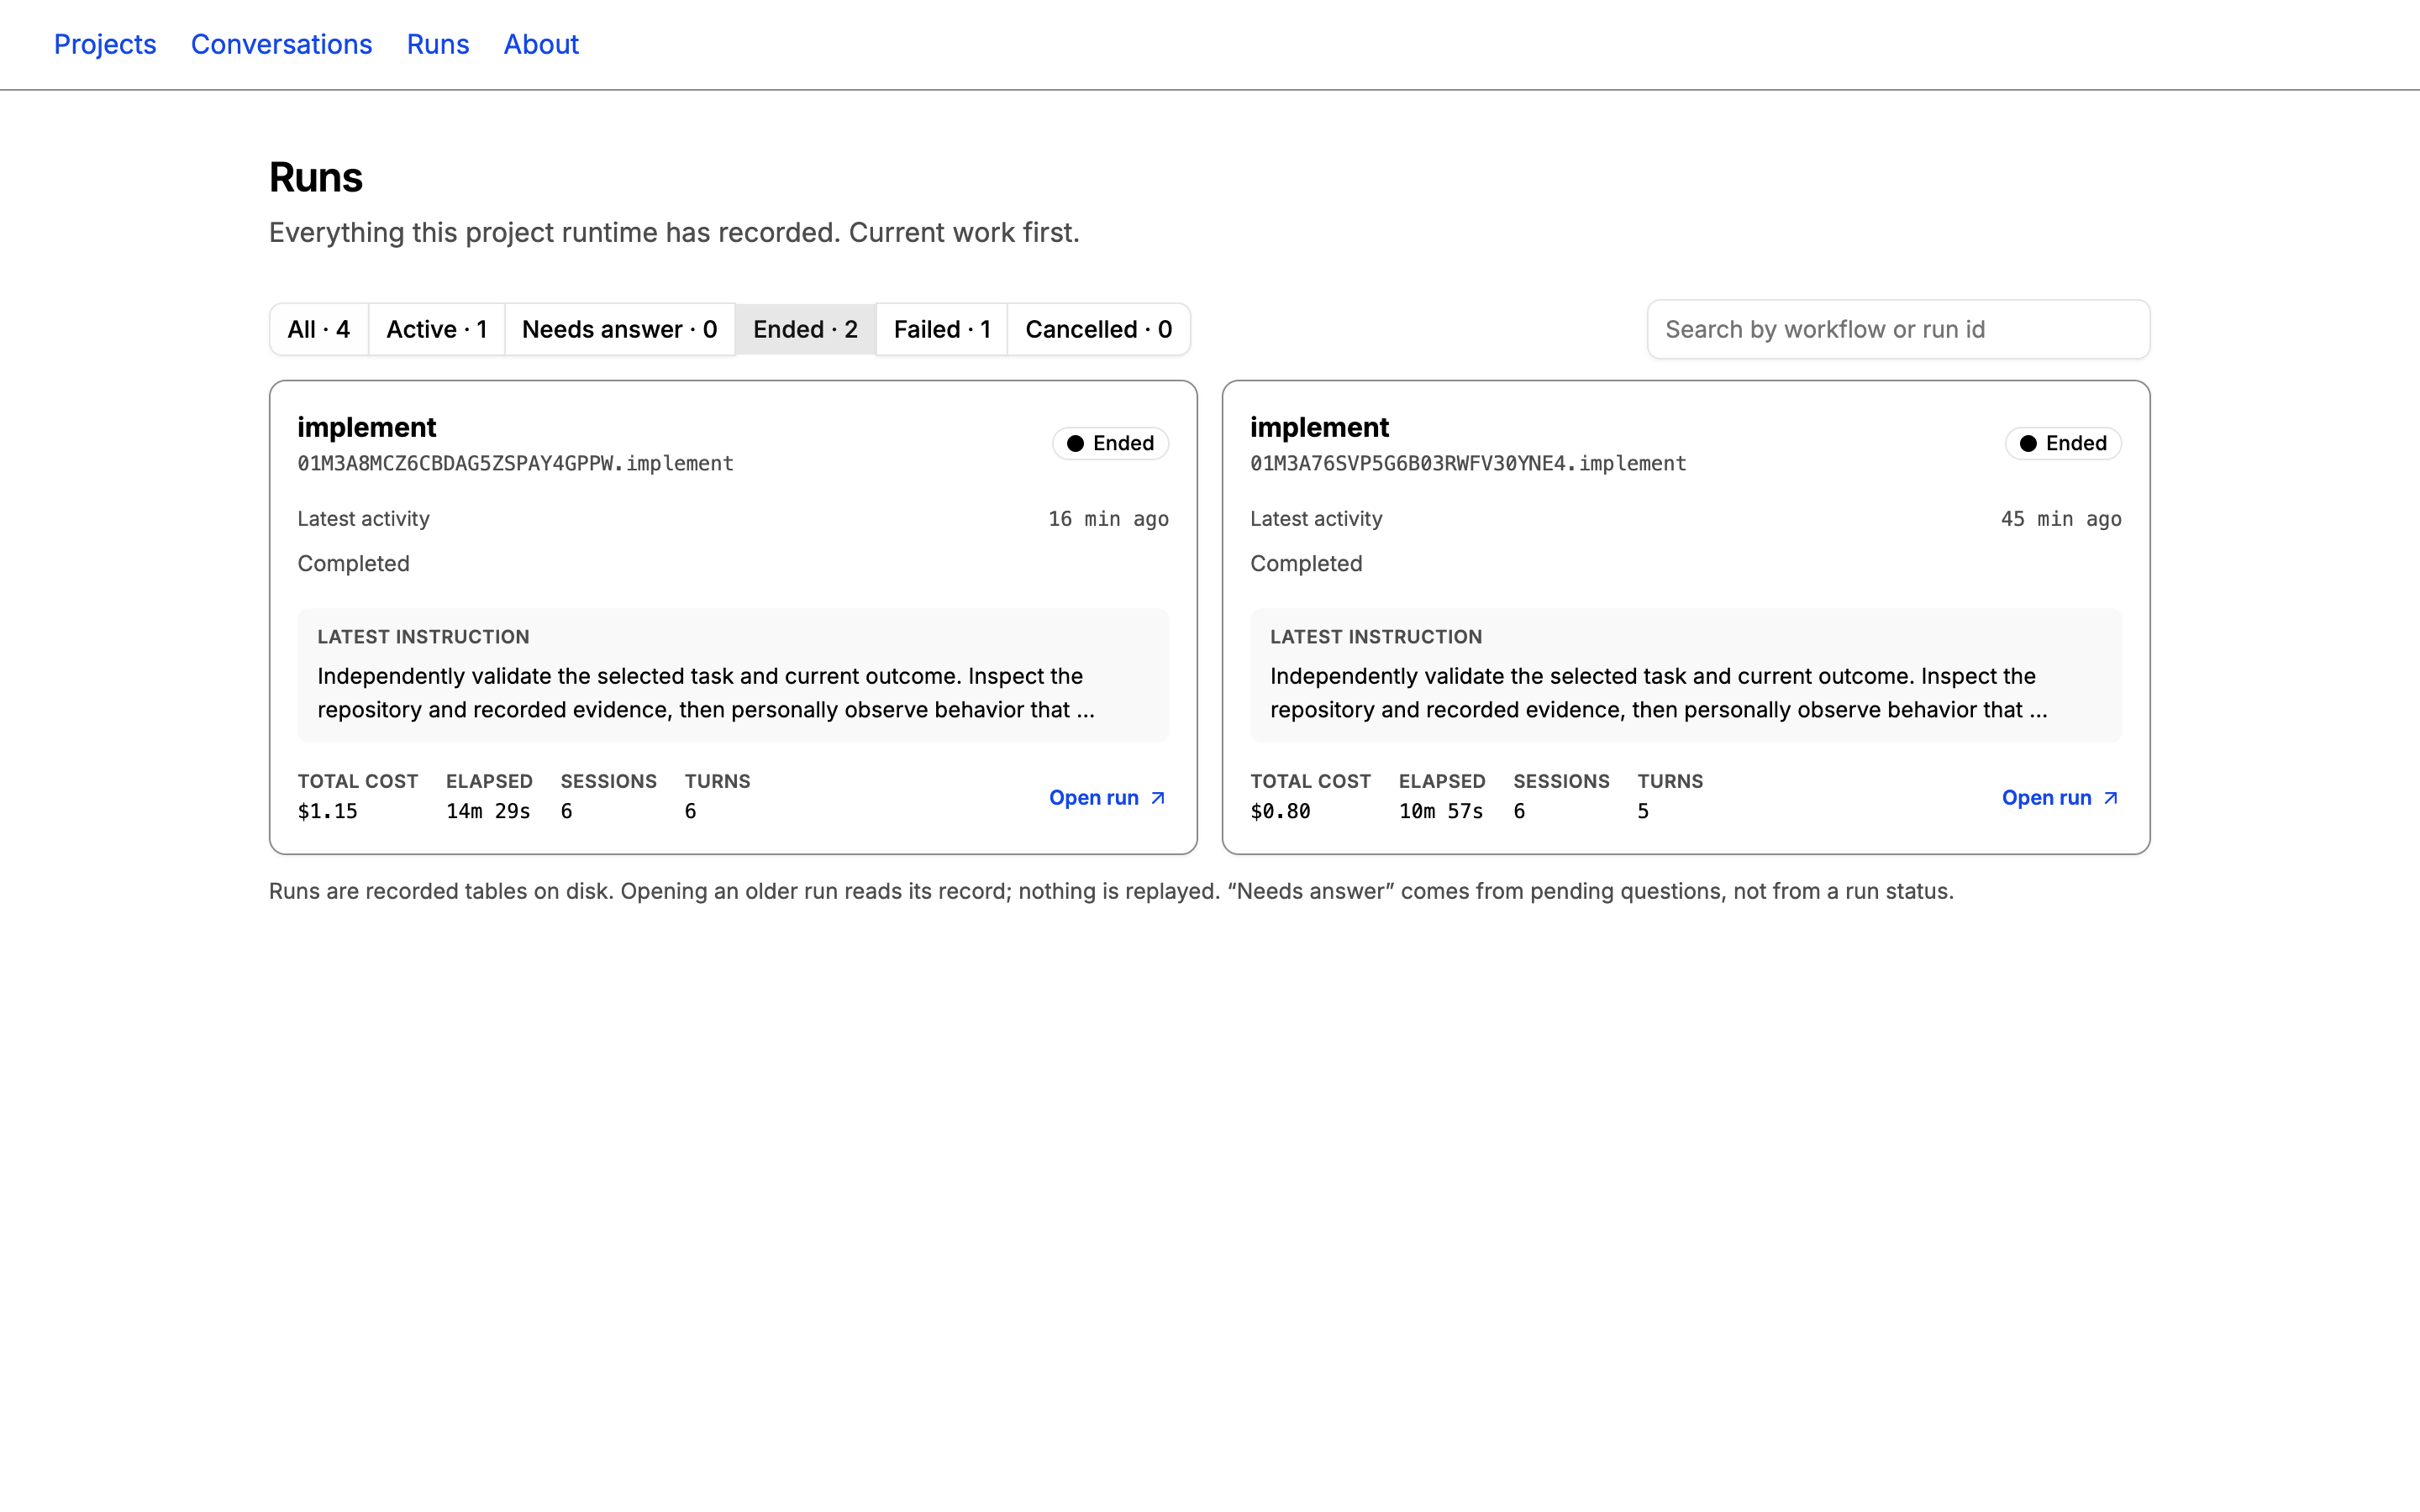Open the Projects navigation link

pyautogui.click(x=105, y=44)
